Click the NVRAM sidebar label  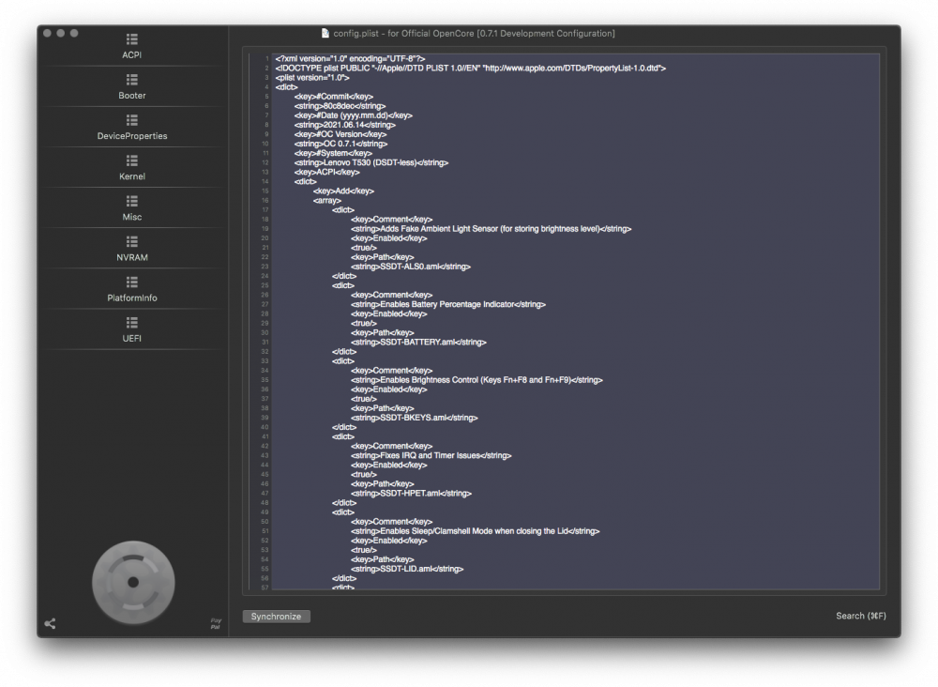(x=132, y=257)
